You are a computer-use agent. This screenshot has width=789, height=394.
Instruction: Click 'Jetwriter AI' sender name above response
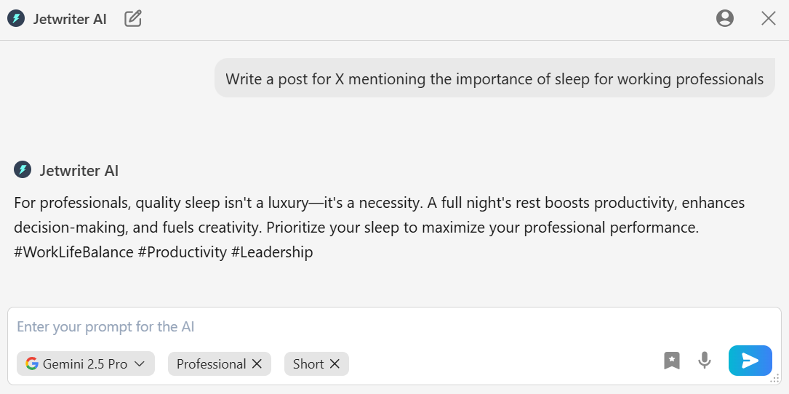pyautogui.click(x=79, y=171)
